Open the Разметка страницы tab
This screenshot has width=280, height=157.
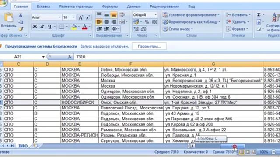(x=76, y=7)
